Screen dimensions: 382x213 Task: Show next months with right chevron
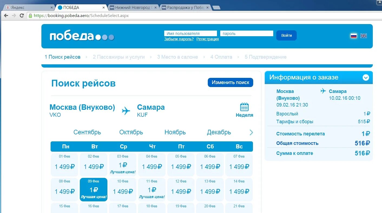point(251,132)
